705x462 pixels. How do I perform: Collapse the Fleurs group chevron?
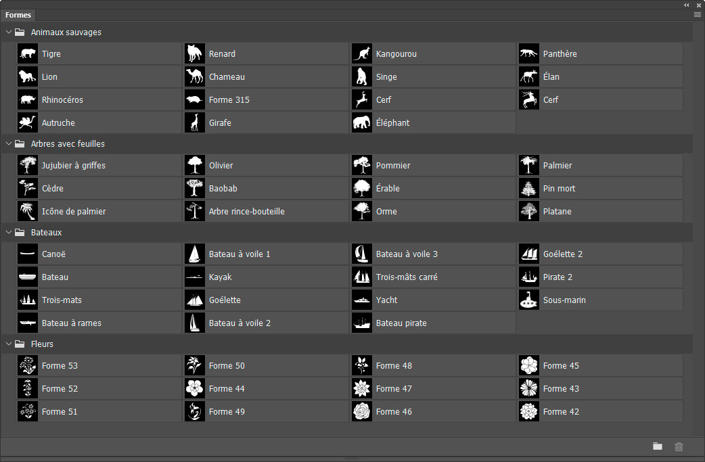click(x=9, y=344)
